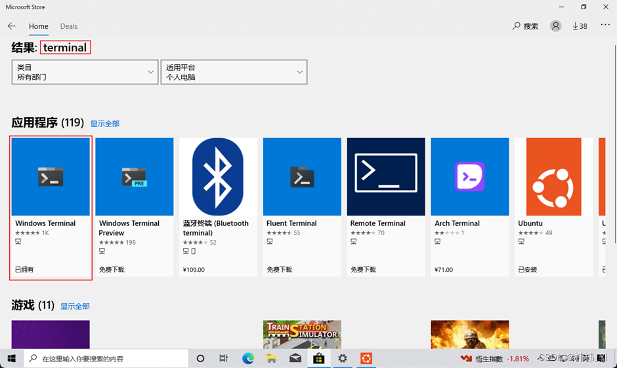Click the taskbar search input box

point(106,359)
